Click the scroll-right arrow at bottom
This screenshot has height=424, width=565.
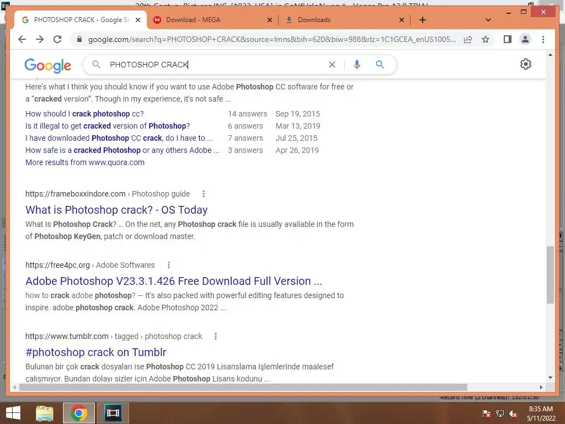click(x=541, y=387)
